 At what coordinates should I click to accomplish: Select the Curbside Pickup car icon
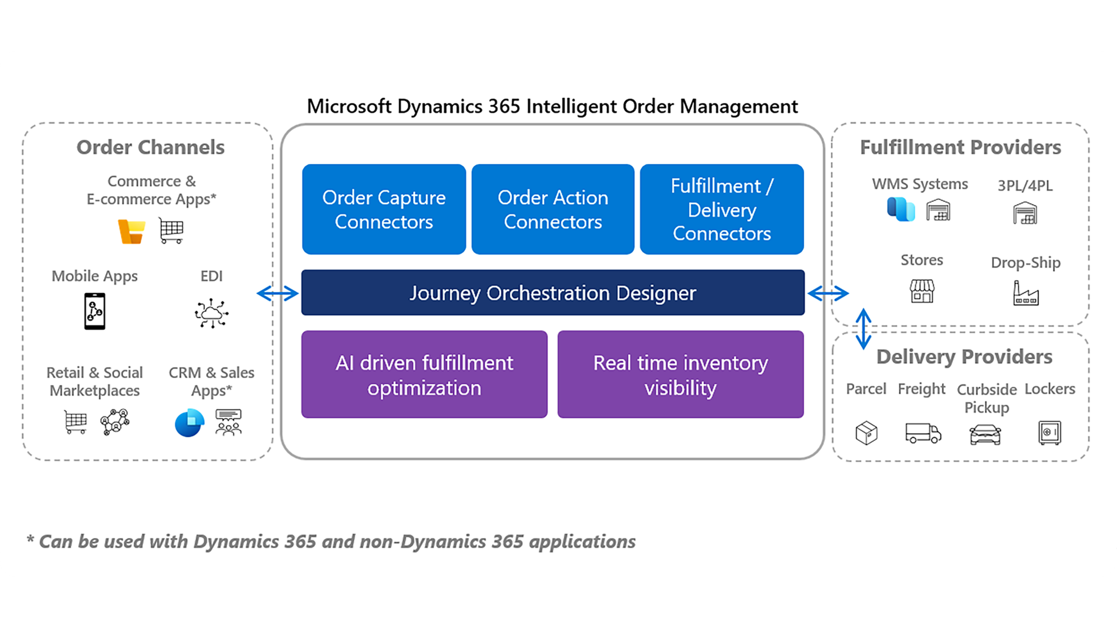[985, 434]
